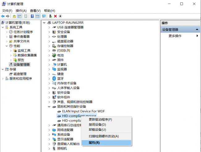Select the 音频输入和输出 category label
The image size is (201, 152).
68,144
